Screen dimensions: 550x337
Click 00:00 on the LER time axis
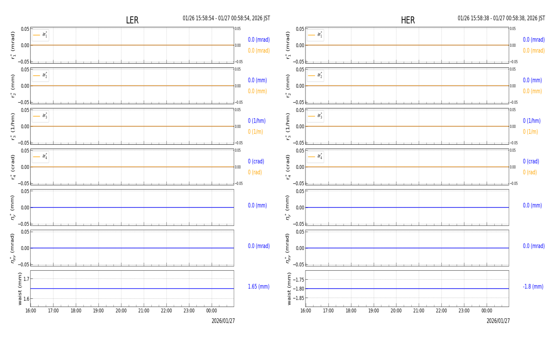click(x=212, y=311)
